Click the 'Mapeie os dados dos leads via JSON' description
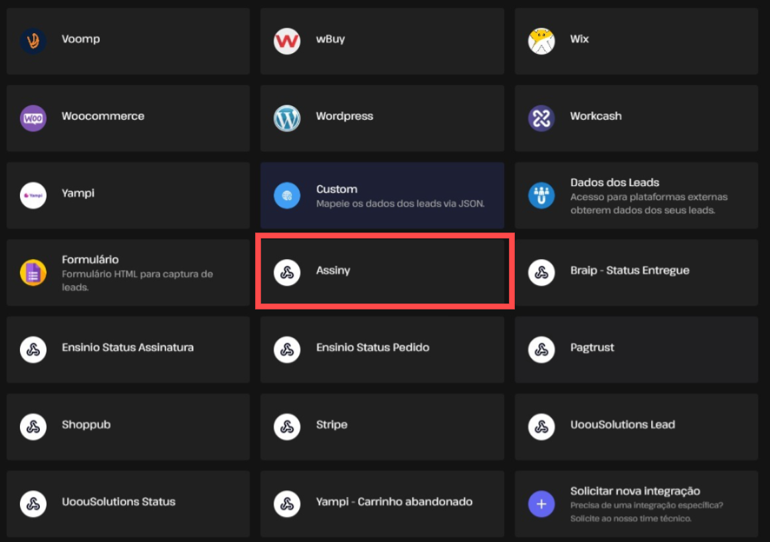Image resolution: width=770 pixels, height=542 pixels. (x=400, y=203)
